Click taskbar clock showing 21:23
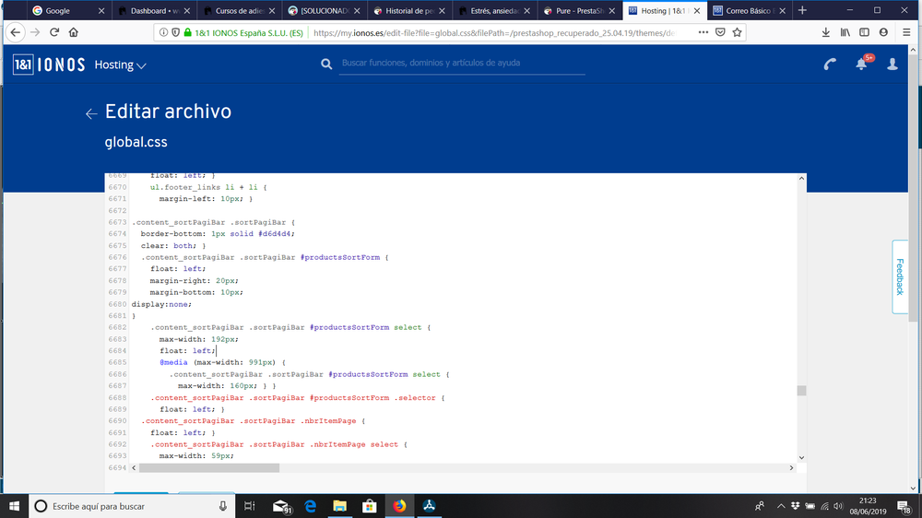 pos(868,506)
